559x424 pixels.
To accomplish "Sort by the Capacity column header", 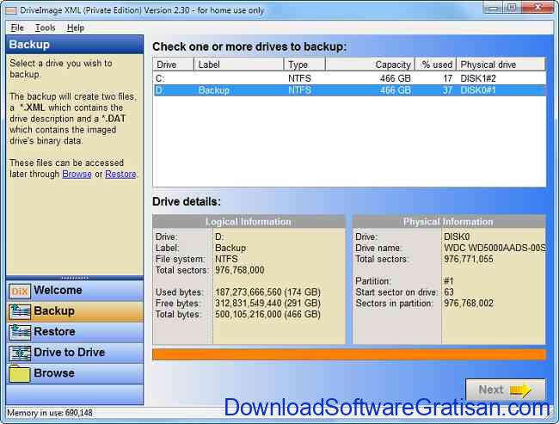I will [370, 65].
